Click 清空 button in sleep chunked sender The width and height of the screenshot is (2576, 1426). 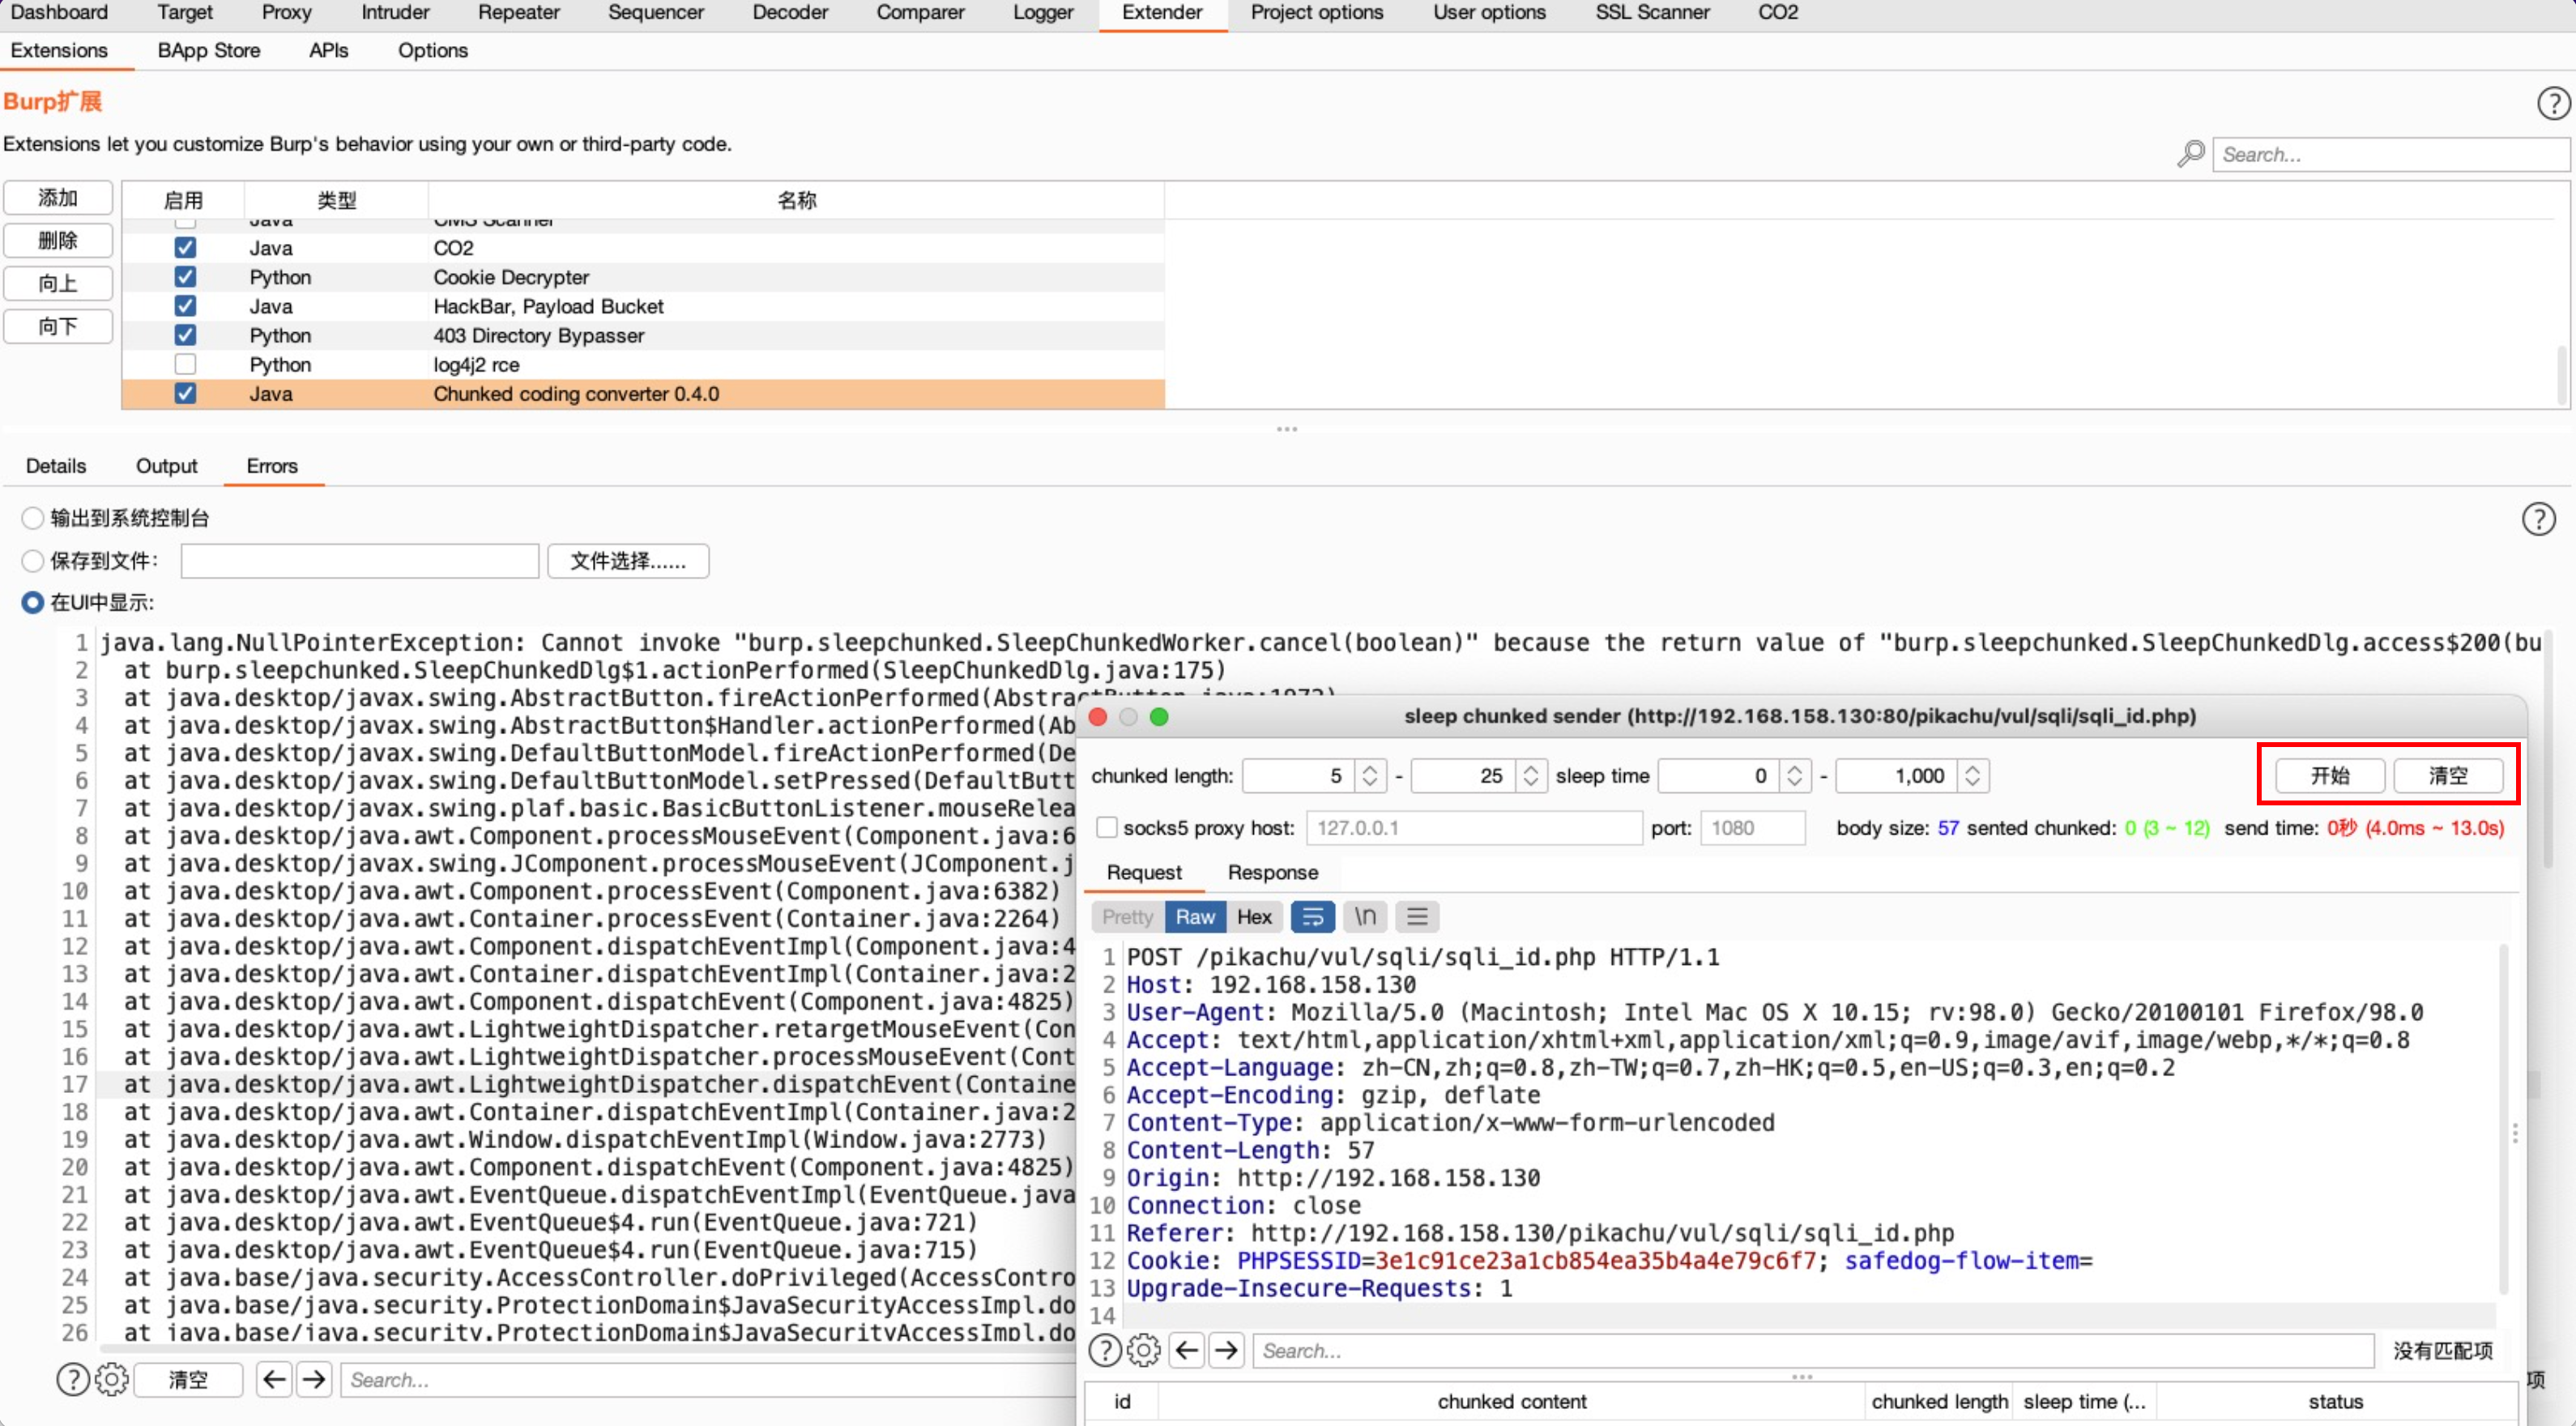click(2448, 775)
